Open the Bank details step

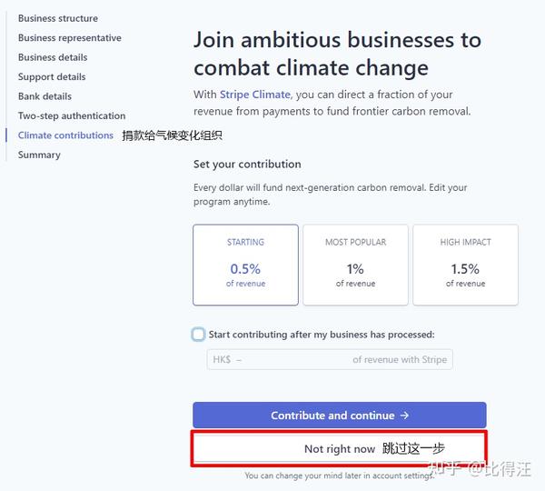point(45,96)
